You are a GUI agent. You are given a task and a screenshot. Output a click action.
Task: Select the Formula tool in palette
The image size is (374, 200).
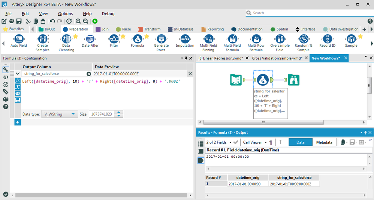(x=138, y=41)
